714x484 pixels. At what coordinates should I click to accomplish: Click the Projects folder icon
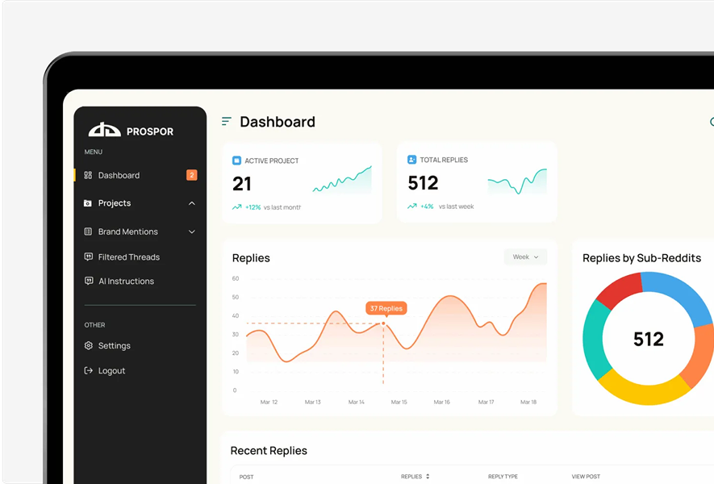pos(88,203)
